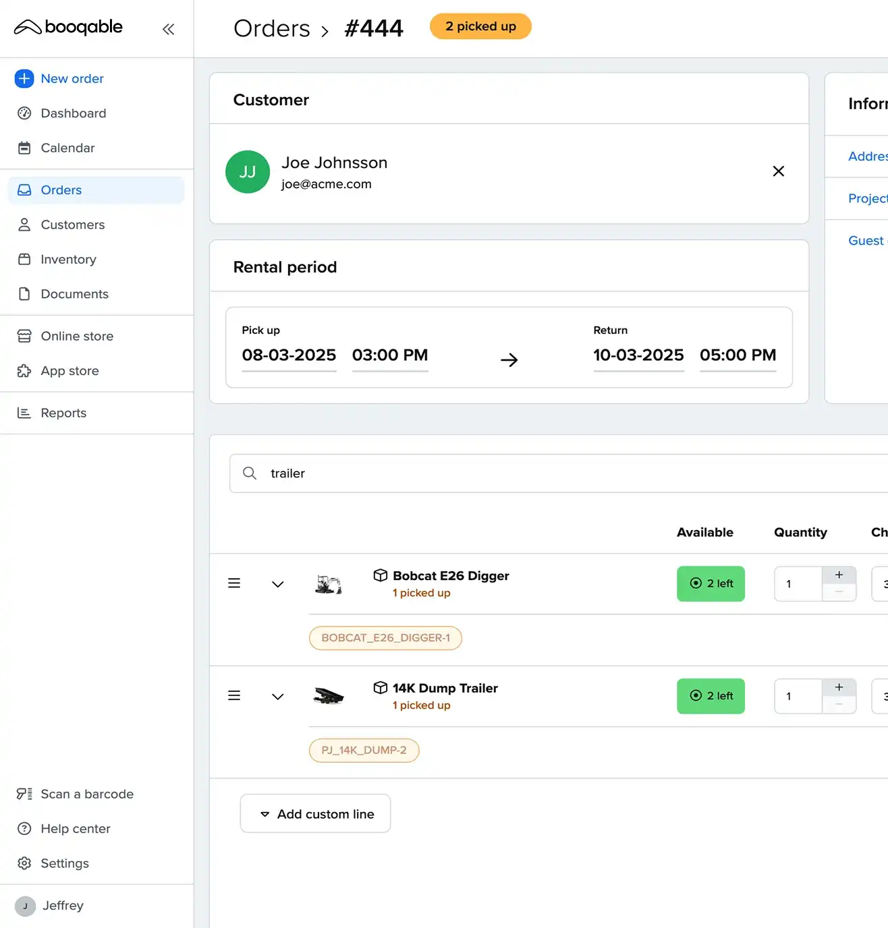Expand the 14K Dump Trailer row
This screenshot has height=928, width=888.
tap(277, 696)
